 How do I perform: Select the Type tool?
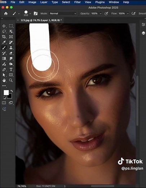11,69
